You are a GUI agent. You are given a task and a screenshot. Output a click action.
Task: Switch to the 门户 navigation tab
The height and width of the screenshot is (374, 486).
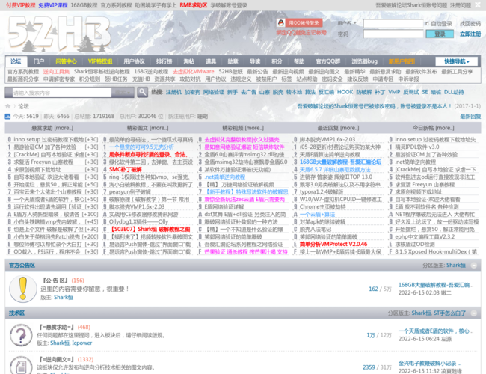click(39, 61)
